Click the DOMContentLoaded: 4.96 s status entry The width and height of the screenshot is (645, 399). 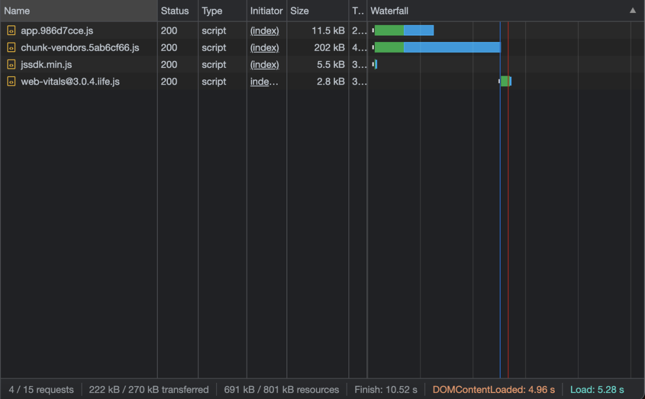tap(494, 389)
